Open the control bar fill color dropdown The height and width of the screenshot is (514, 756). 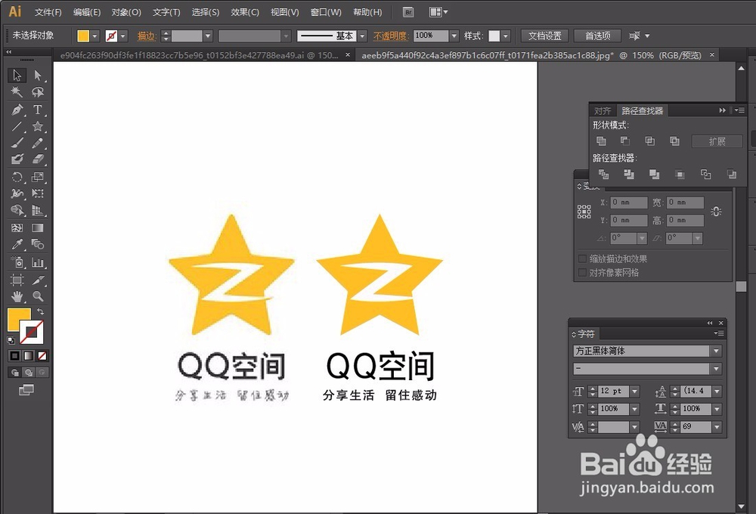(95, 36)
